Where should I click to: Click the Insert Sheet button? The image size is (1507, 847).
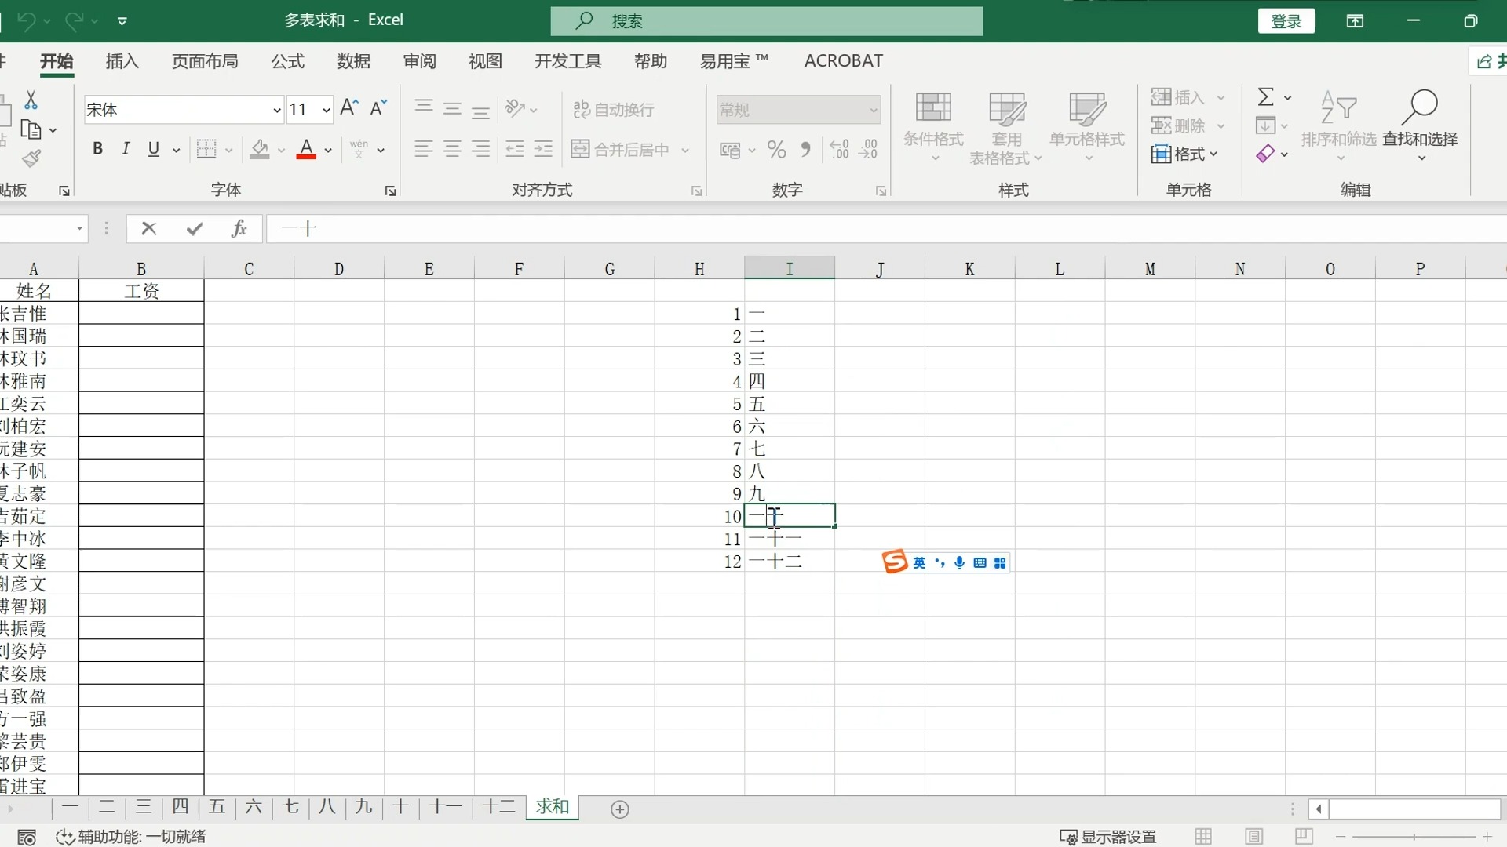619,809
